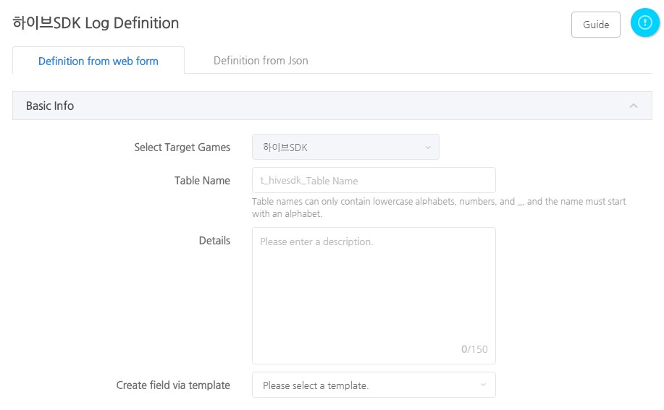Click the Select Target Games label
This screenshot has height=410, width=664.
click(x=182, y=148)
